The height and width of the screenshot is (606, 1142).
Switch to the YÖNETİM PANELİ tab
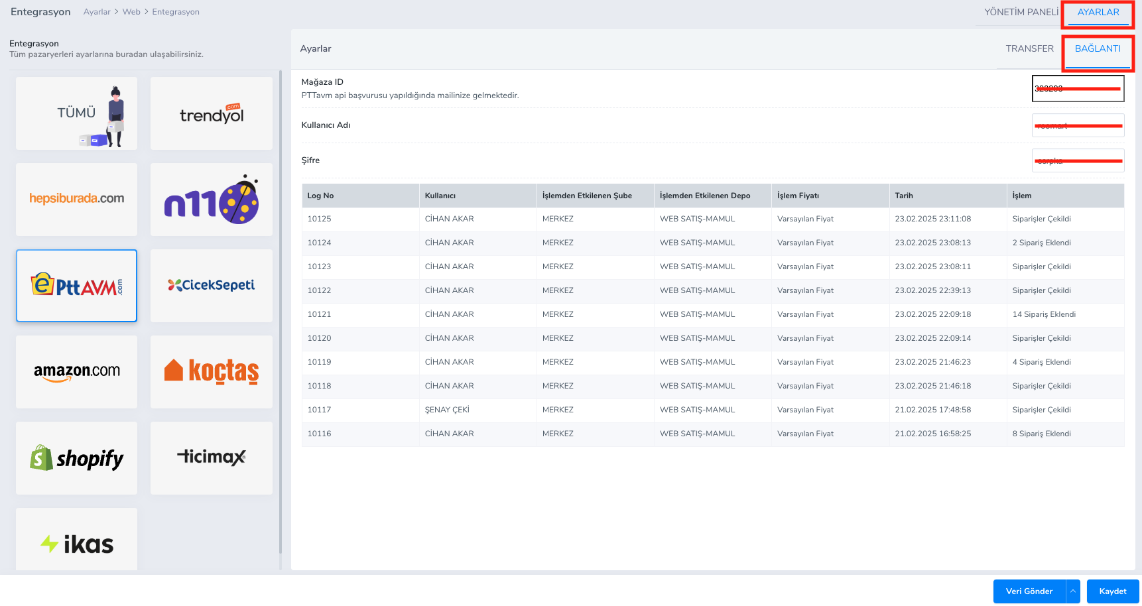1021,13
